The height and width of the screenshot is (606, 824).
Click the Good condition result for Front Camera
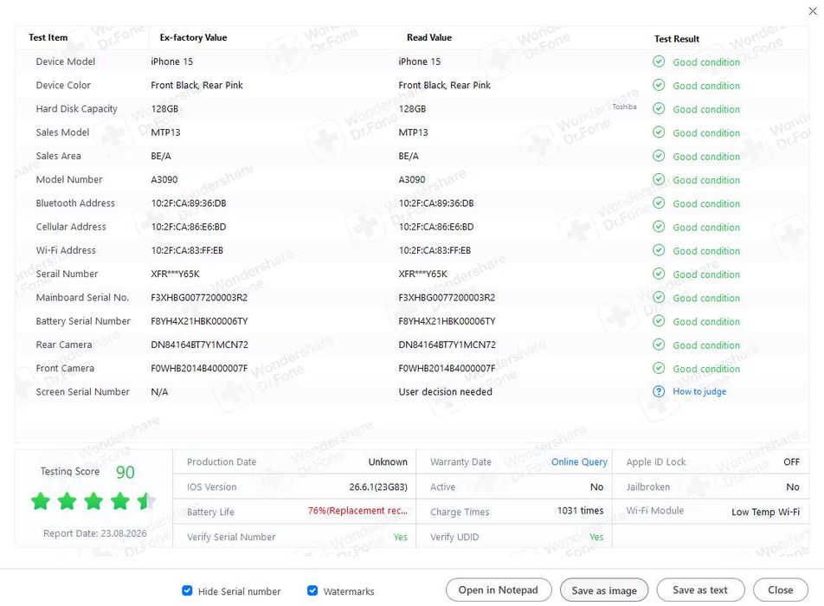click(706, 369)
